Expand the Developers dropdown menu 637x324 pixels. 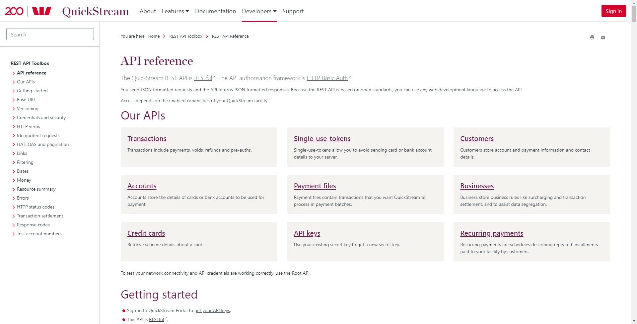tap(259, 11)
